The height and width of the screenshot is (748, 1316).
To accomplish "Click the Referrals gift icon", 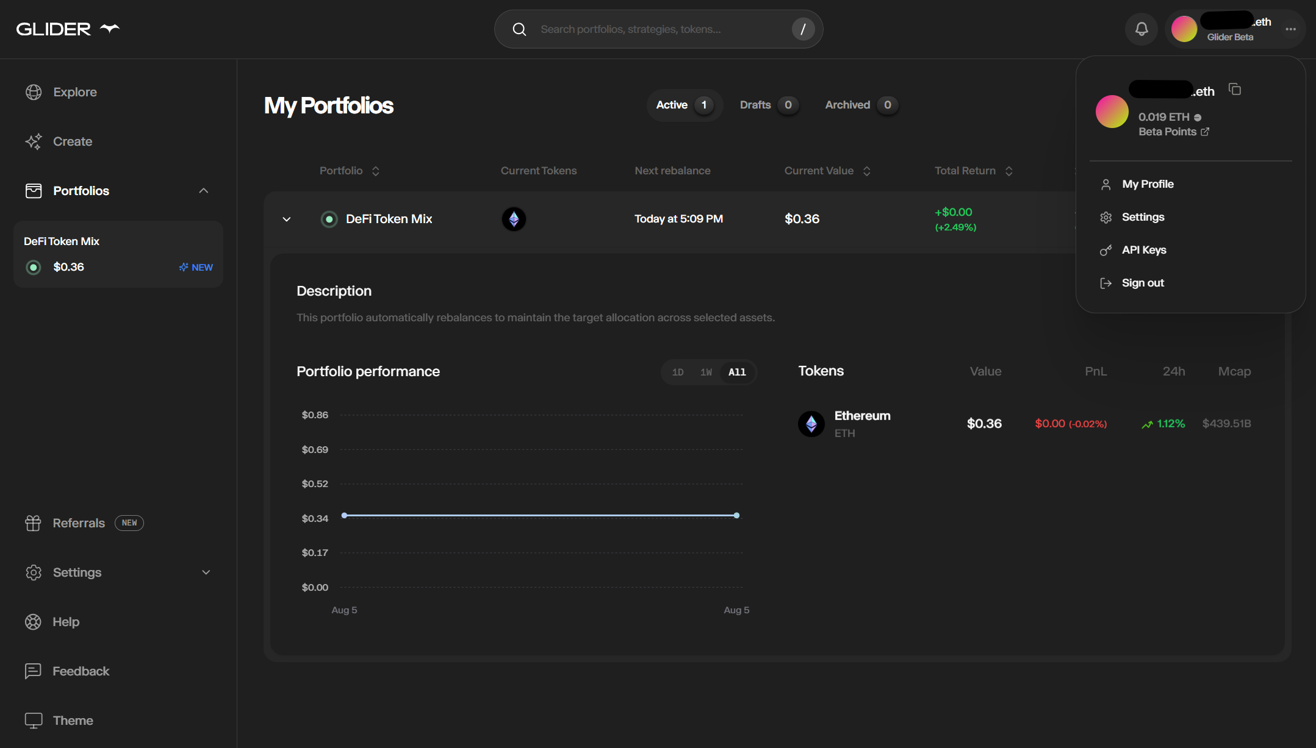I will click(33, 523).
